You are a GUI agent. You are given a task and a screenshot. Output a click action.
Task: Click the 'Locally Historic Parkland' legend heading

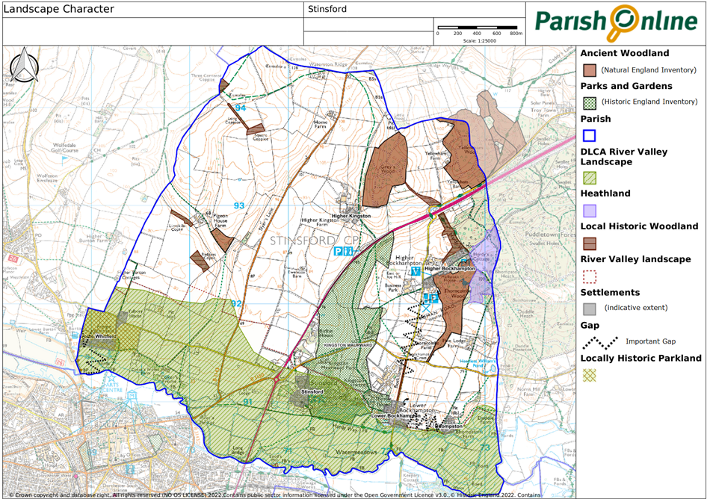(x=641, y=359)
